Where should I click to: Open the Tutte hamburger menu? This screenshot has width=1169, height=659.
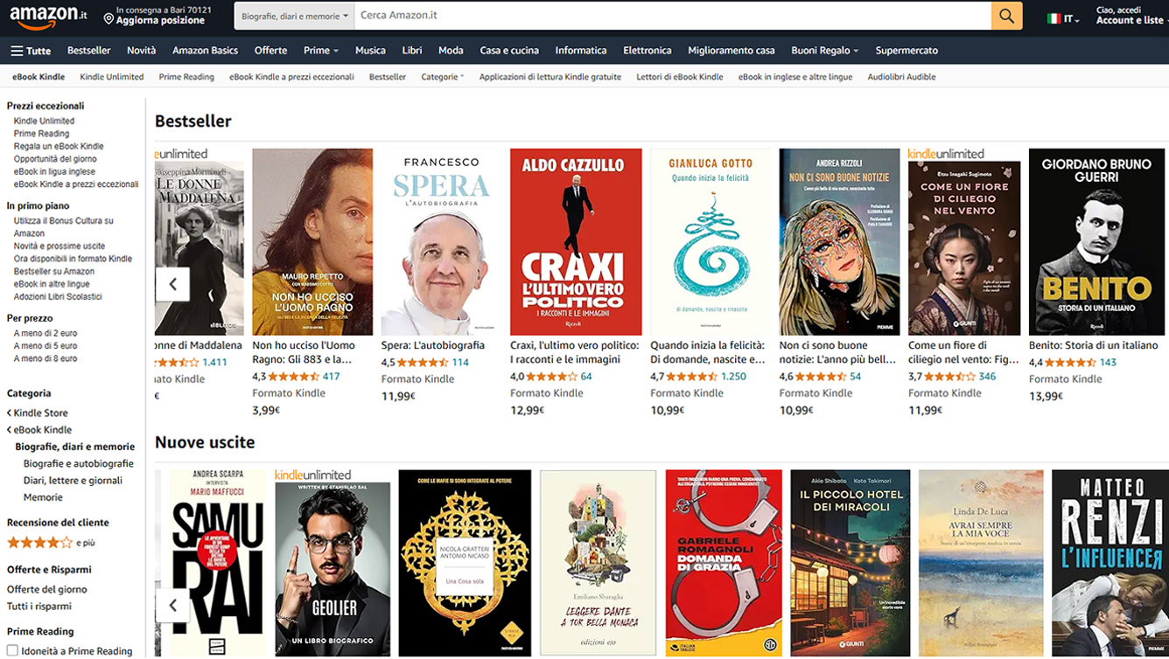[31, 51]
